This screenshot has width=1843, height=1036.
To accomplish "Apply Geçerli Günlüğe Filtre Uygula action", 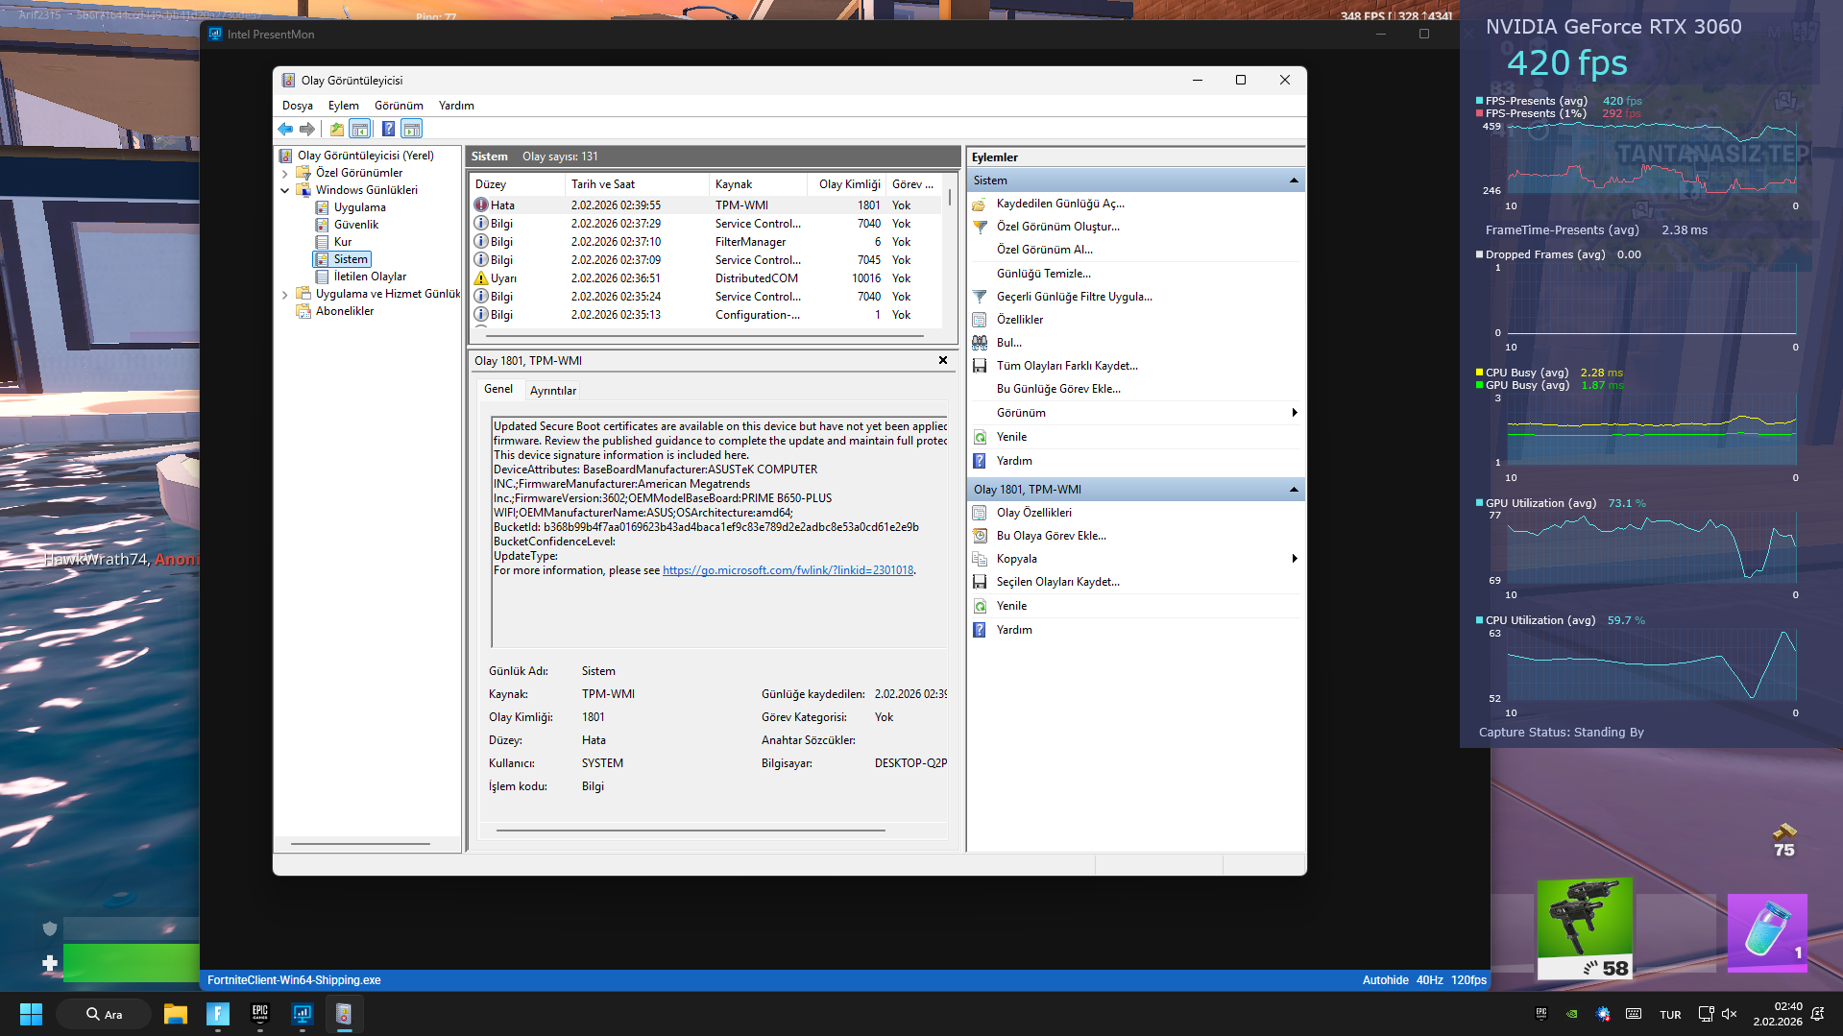I will pyautogui.click(x=1074, y=297).
